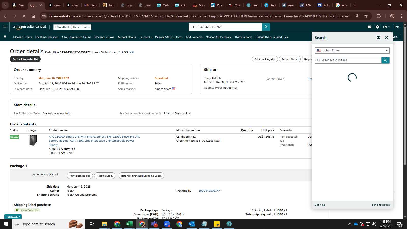Open the Manage Returns menu

coord(104,37)
